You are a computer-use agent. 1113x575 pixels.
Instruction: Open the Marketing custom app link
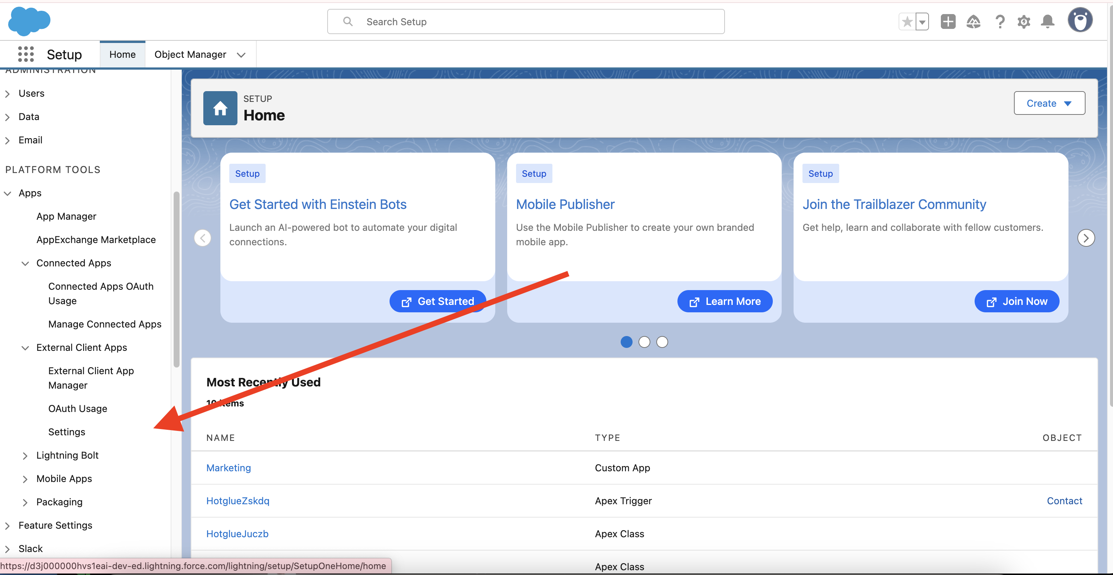pos(228,468)
